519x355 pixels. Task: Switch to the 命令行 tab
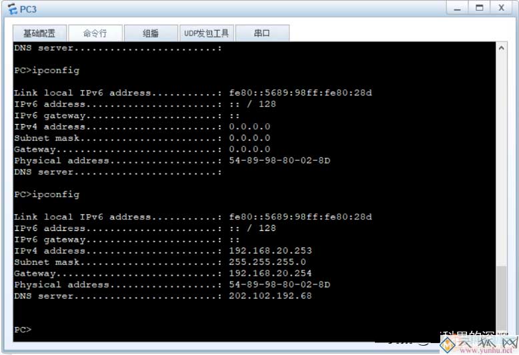click(95, 33)
